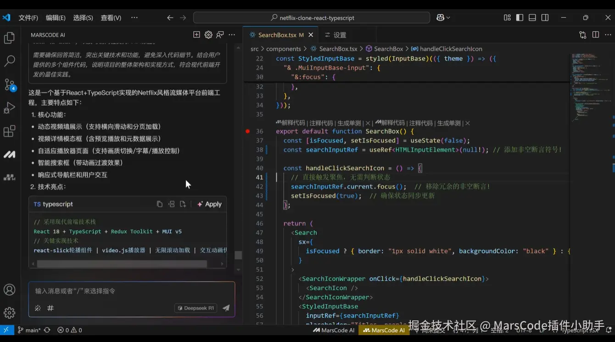
Task: Click the chat panel vertical scrollbar thumb
Action: (x=238, y=255)
